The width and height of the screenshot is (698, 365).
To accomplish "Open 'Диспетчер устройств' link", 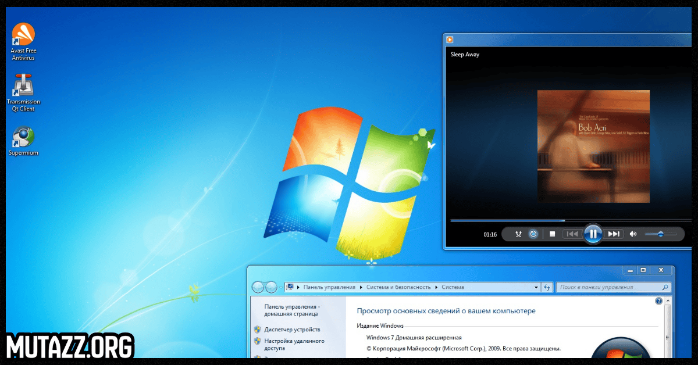I will coord(292,330).
